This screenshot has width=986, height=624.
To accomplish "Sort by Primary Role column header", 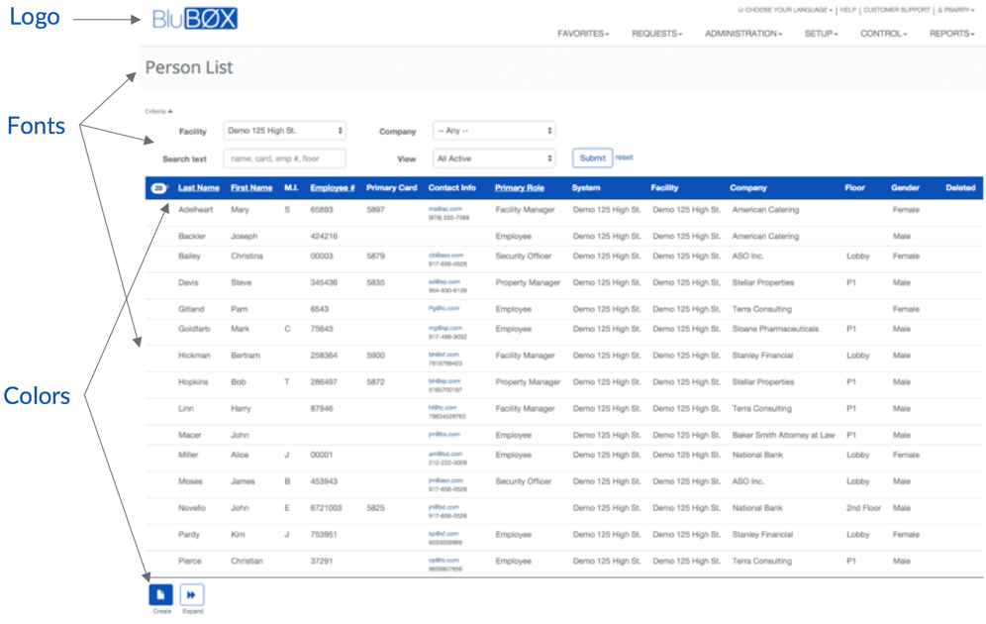I will point(520,188).
